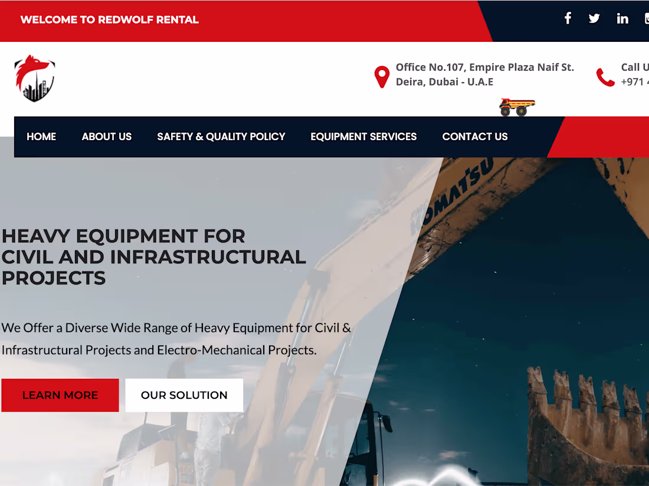Viewport: 649px width, 486px height.
Task: Click the WELCOME TO REDWOLF RENTAL banner
Action: pyautogui.click(x=110, y=19)
